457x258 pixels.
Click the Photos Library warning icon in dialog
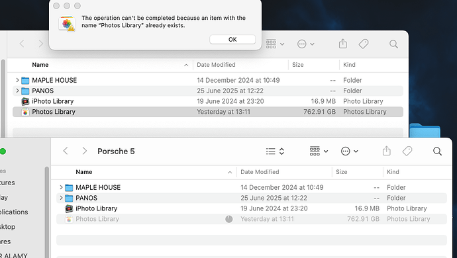tap(67, 24)
